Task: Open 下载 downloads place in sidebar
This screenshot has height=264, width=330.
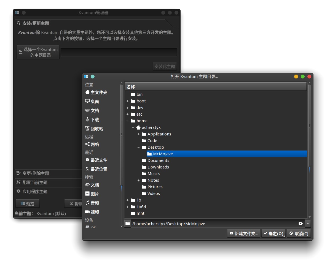Action: pos(92,119)
